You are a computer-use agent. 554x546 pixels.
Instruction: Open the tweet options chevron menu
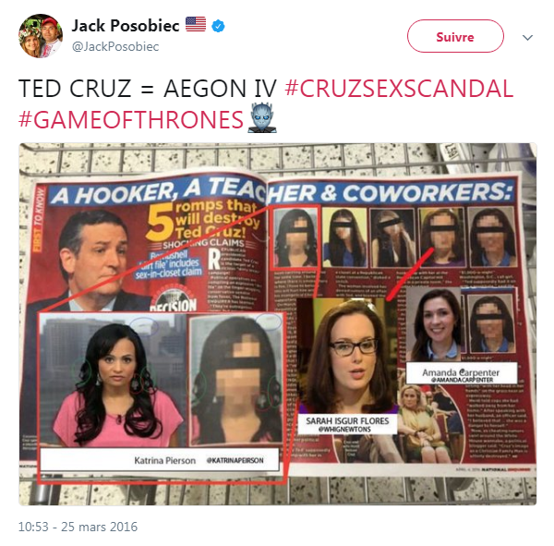[x=527, y=37]
